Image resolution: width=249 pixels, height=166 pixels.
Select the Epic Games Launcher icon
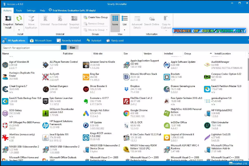pyautogui.click(x=46, y=101)
